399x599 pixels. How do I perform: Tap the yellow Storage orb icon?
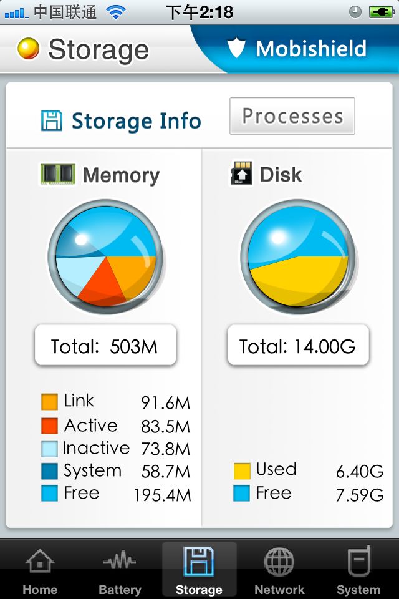28,49
